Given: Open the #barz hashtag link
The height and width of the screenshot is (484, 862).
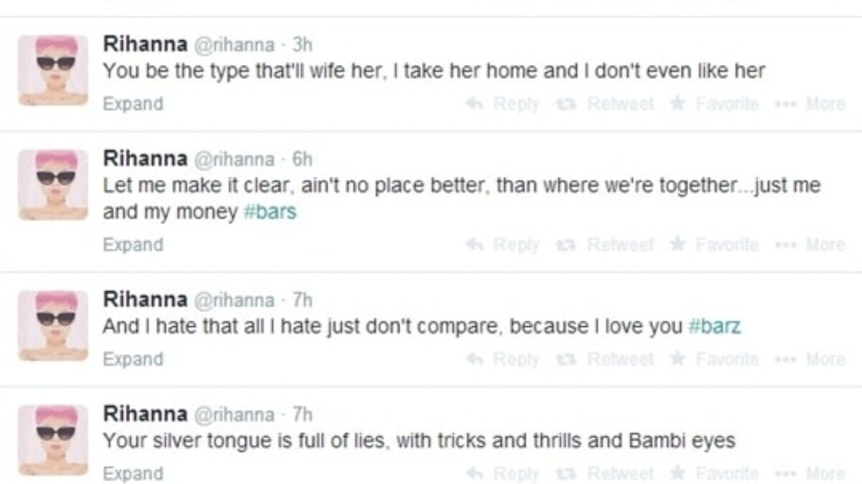Looking at the screenshot, I should coord(715,327).
